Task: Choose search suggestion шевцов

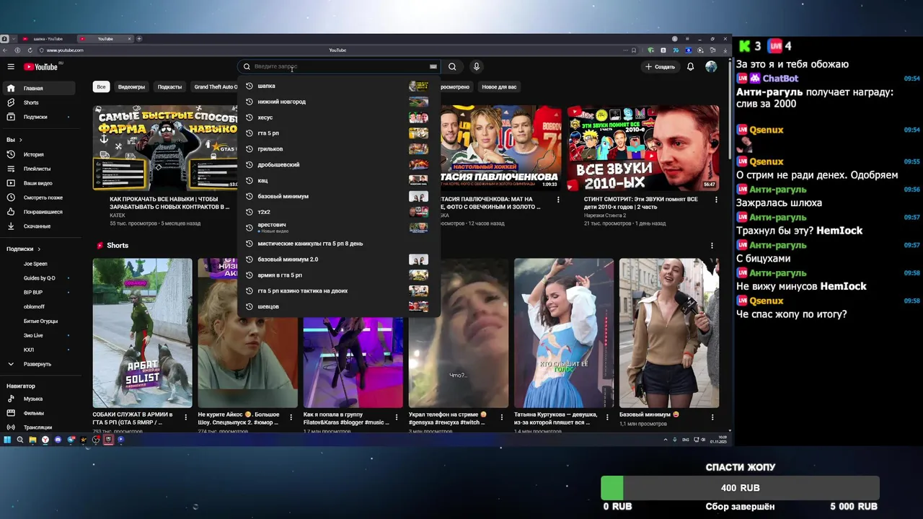Action: click(x=337, y=307)
